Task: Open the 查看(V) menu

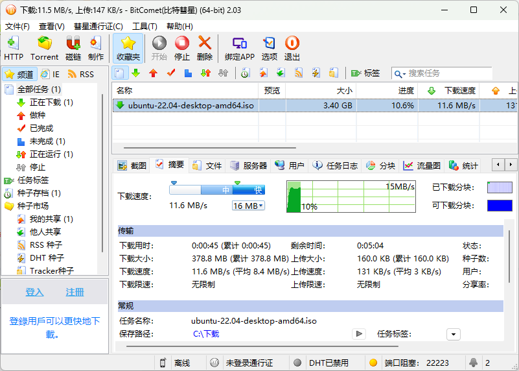Action: click(52, 26)
